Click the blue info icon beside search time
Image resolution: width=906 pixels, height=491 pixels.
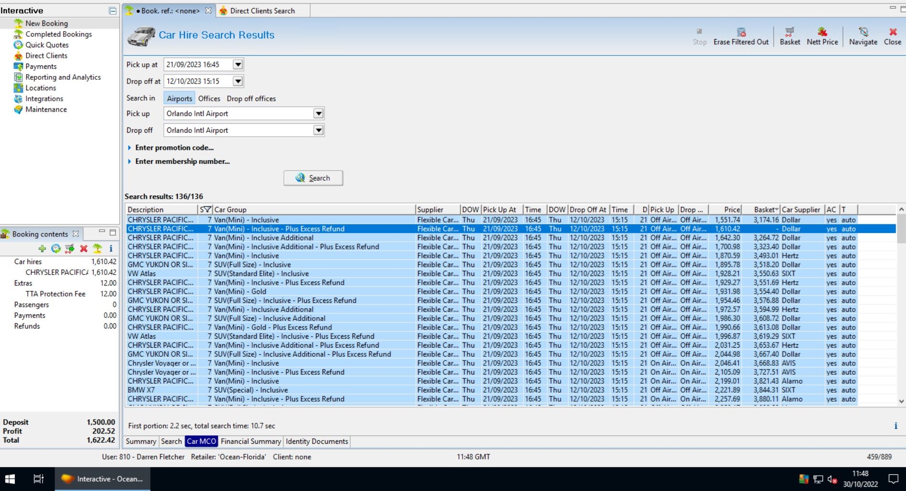coord(895,426)
